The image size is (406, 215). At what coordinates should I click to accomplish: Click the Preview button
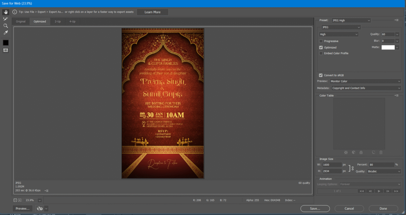(22, 208)
